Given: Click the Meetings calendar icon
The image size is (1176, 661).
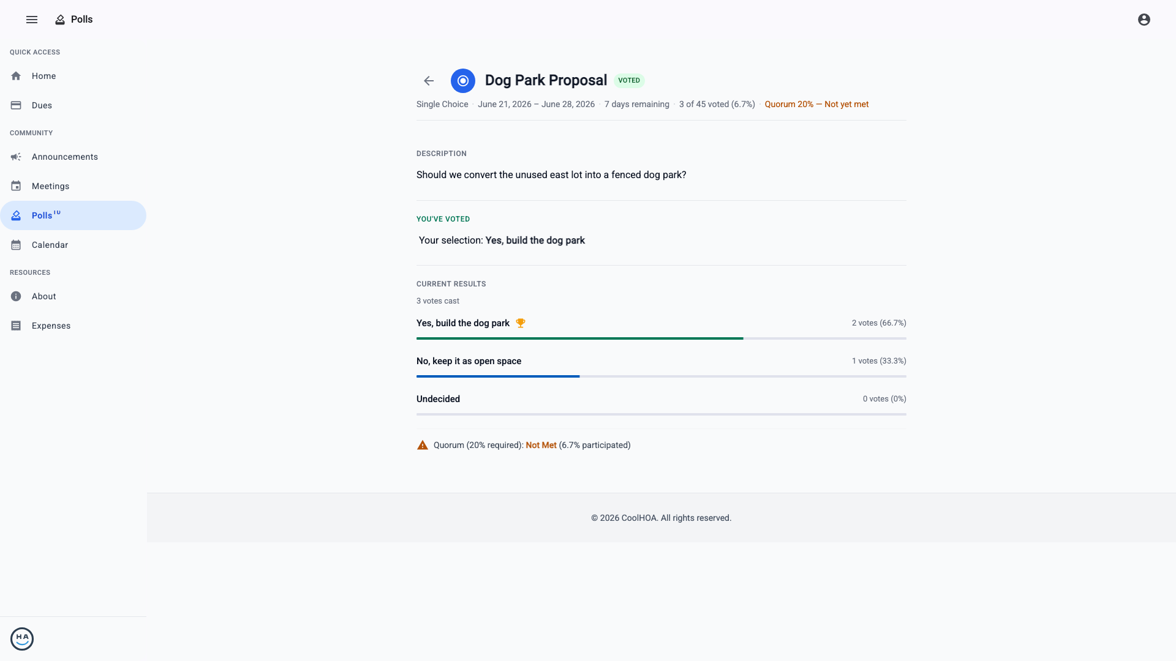Looking at the screenshot, I should (x=16, y=186).
